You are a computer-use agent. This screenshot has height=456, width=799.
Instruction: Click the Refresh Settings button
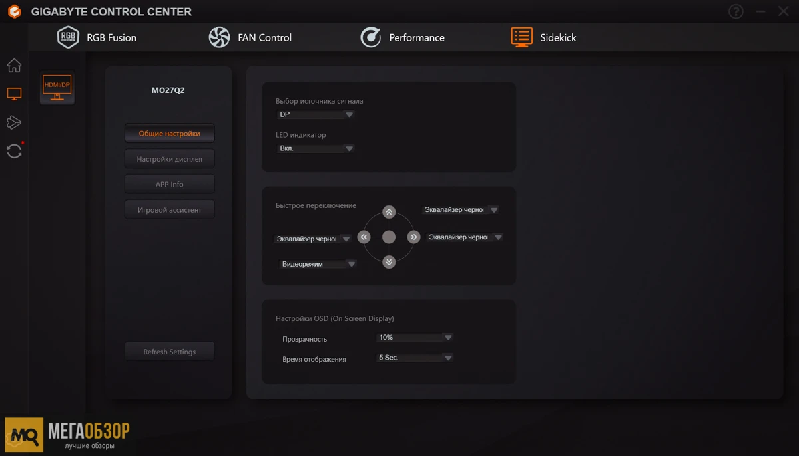click(x=169, y=352)
